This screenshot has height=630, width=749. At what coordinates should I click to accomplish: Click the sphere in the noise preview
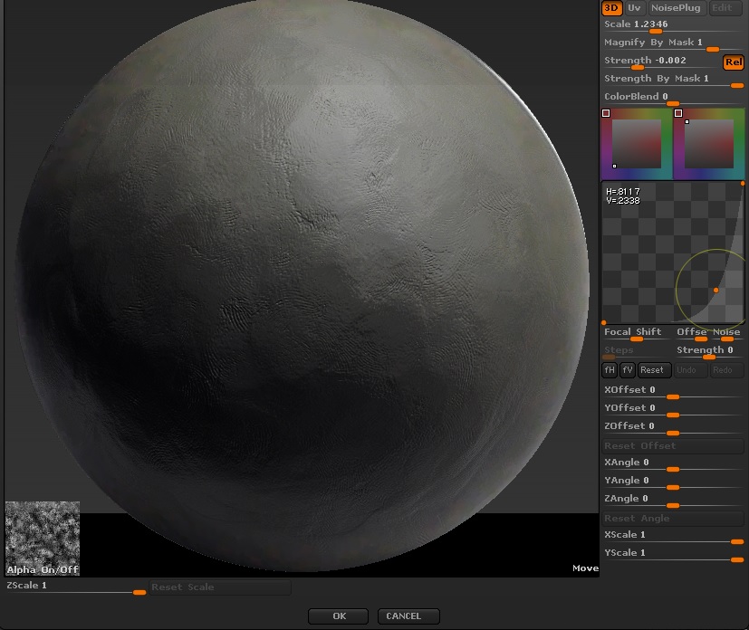302,286
